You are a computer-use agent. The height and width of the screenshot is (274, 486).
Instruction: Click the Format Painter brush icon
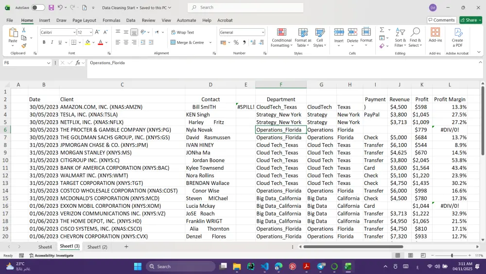pos(23,46)
